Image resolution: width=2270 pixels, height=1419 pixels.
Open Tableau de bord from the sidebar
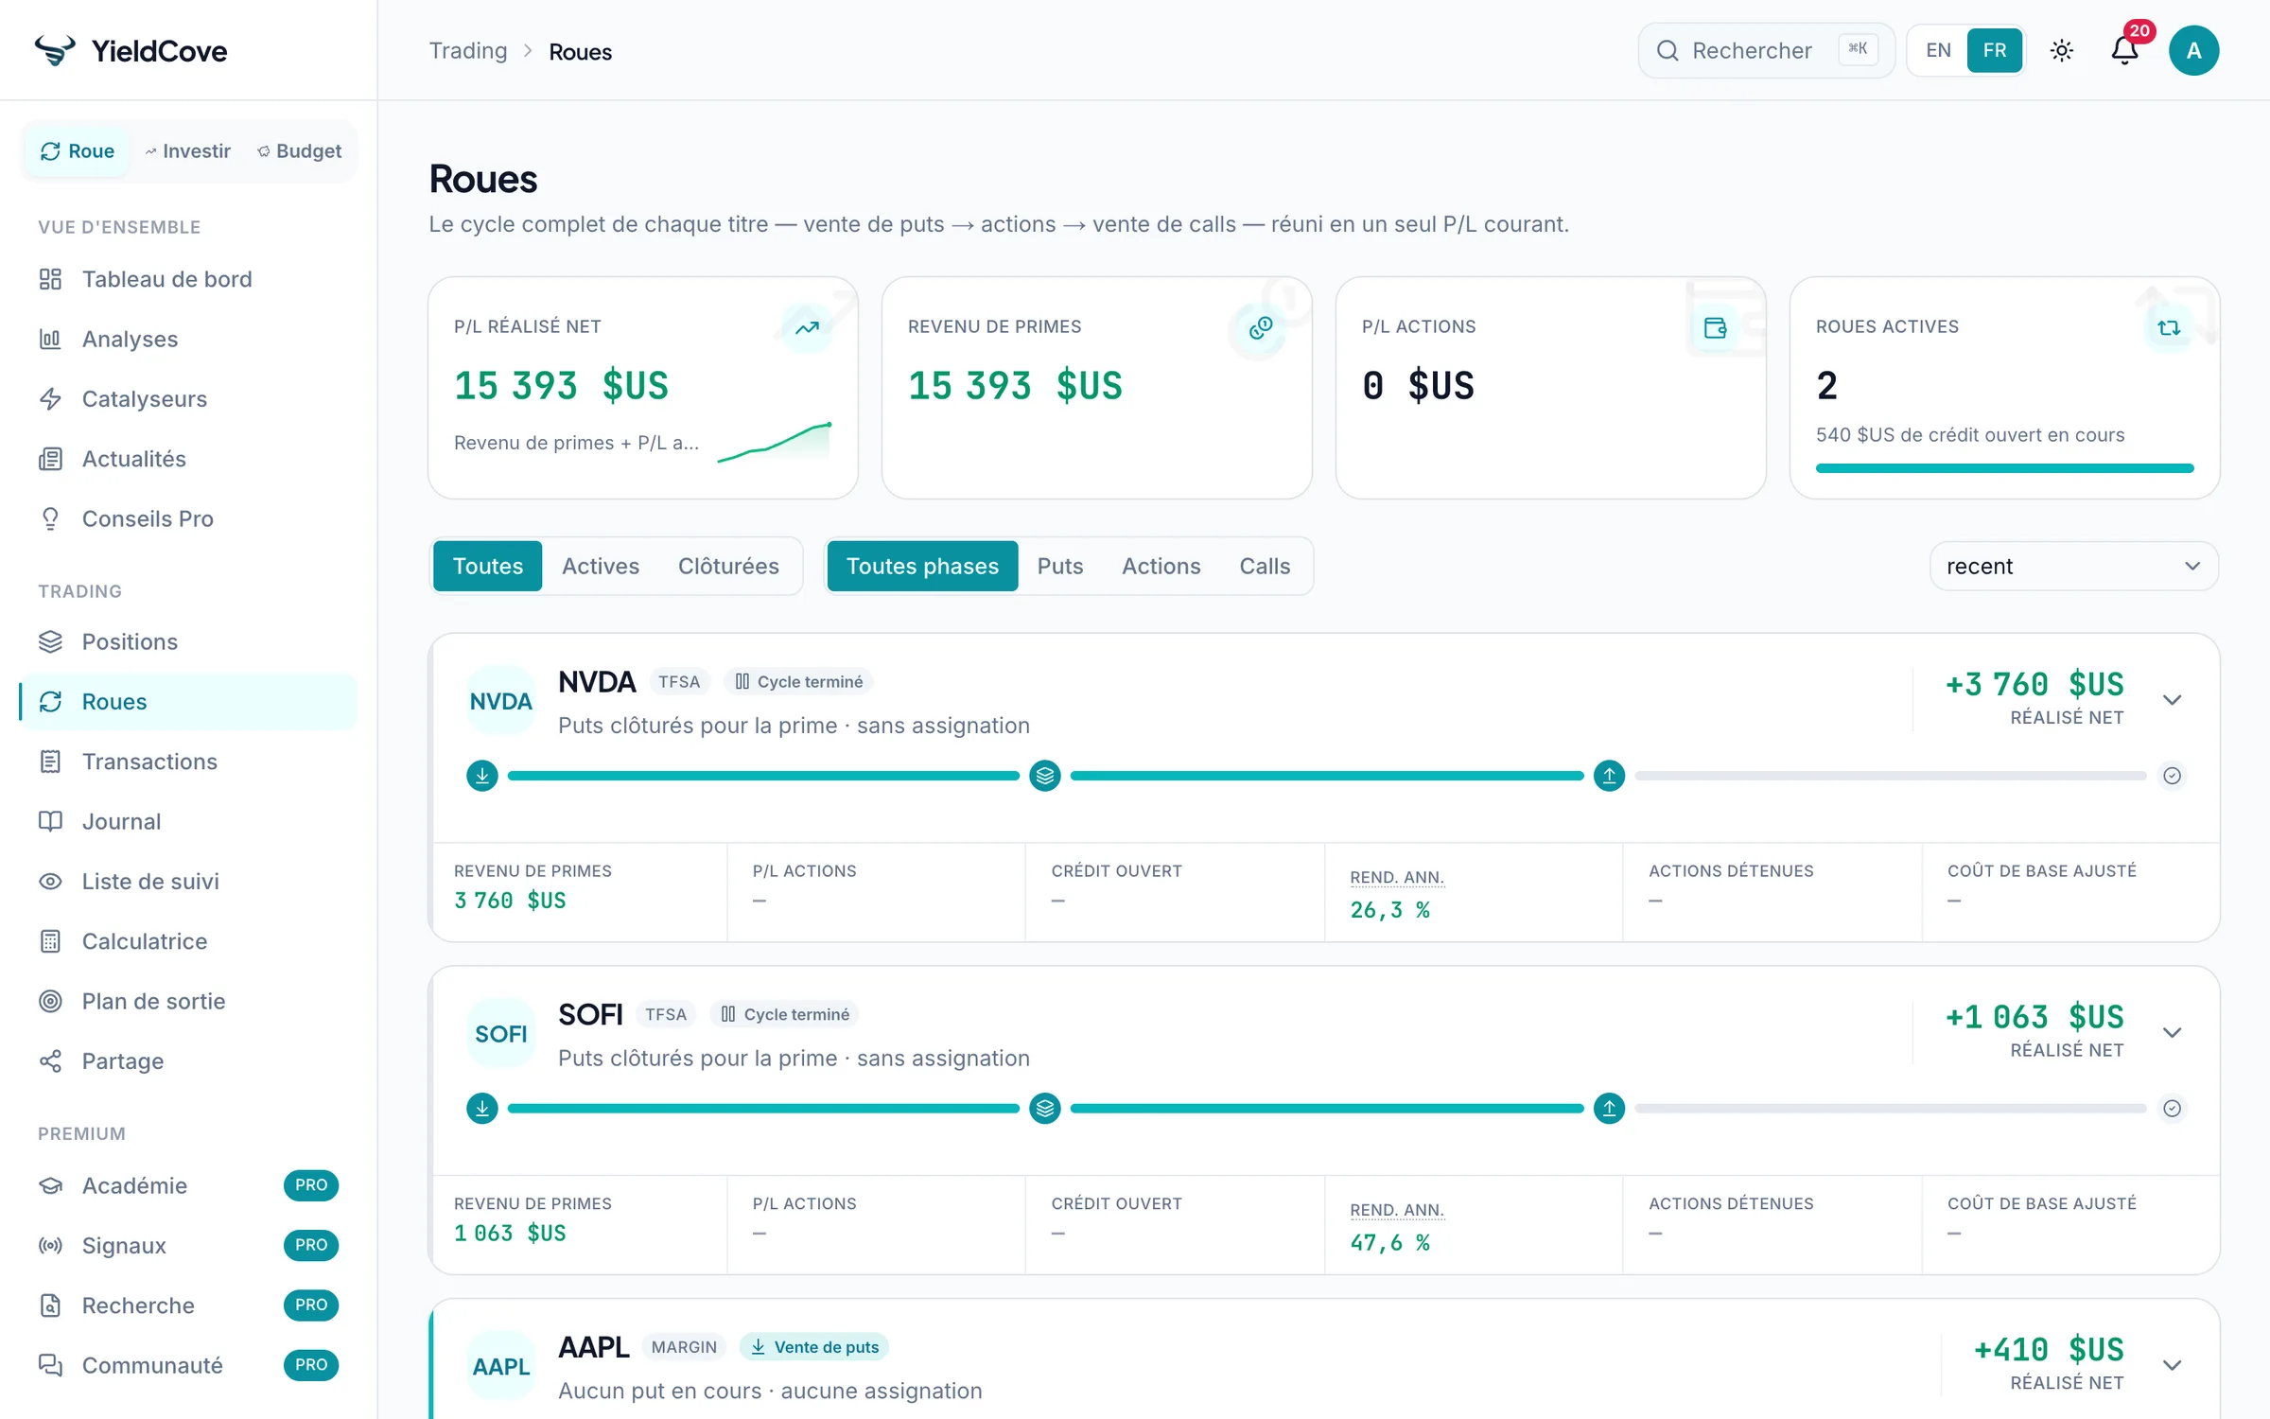188,279
